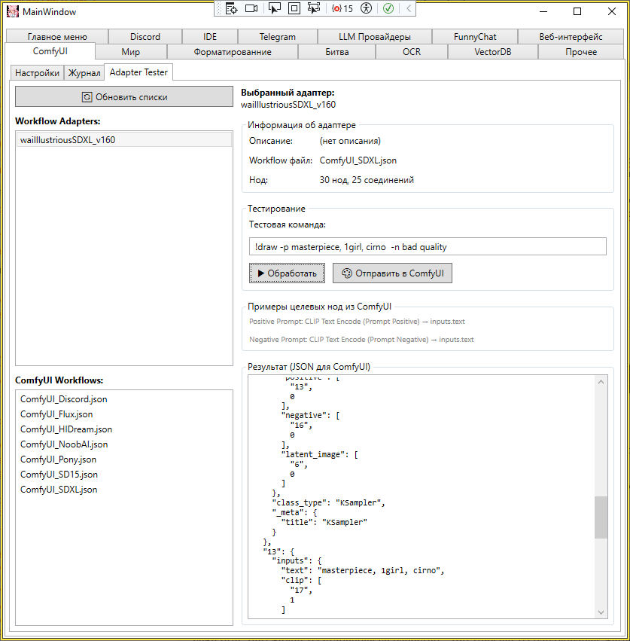
Task: Collapse the debug toolbar with chevron
Action: [x=409, y=8]
